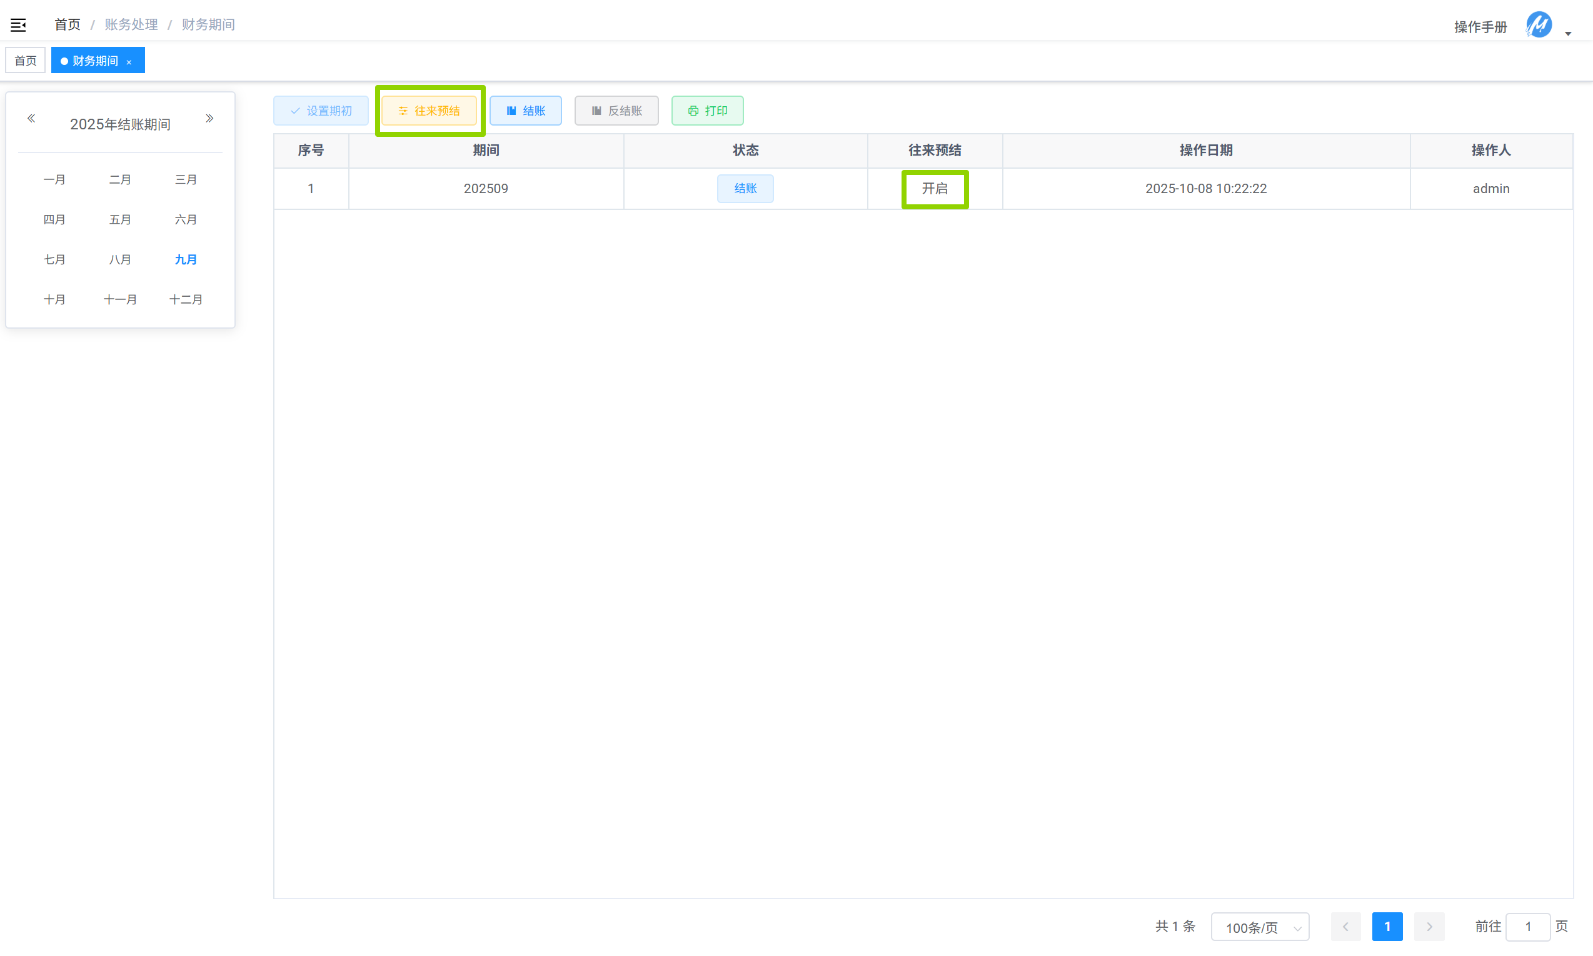The height and width of the screenshot is (956, 1593).
Task: Click the 结账 status tag in row 1
Action: (745, 189)
